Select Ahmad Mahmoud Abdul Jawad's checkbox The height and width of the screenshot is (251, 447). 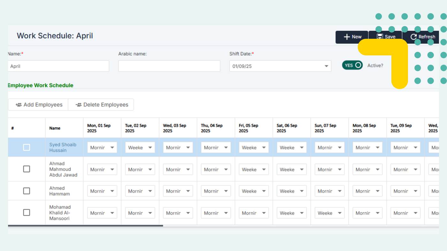pyautogui.click(x=27, y=169)
